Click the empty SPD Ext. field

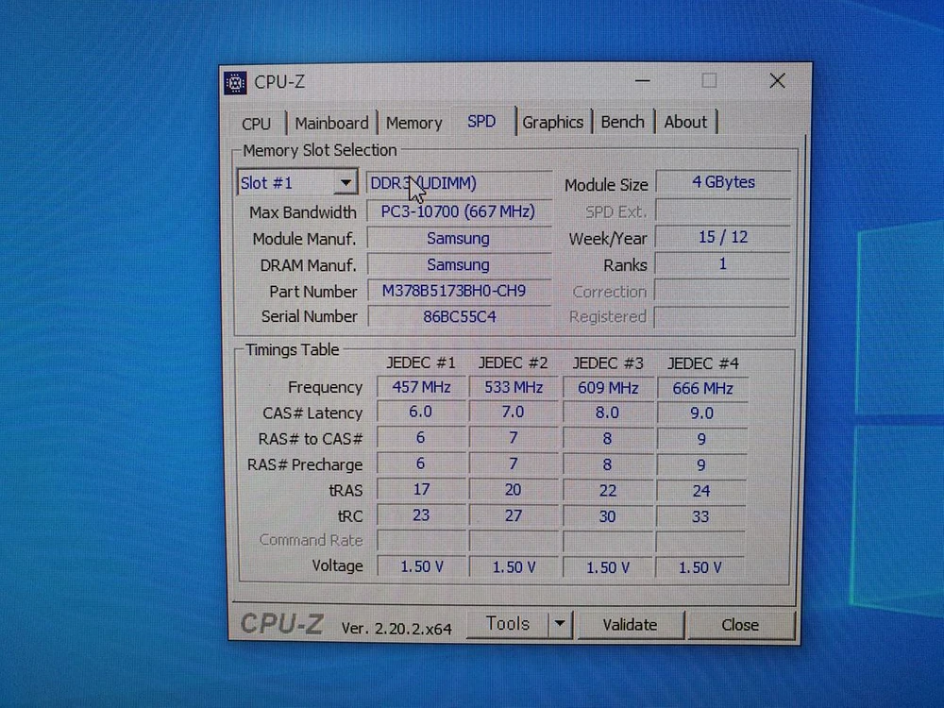[722, 211]
